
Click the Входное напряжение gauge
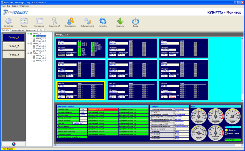198,116
